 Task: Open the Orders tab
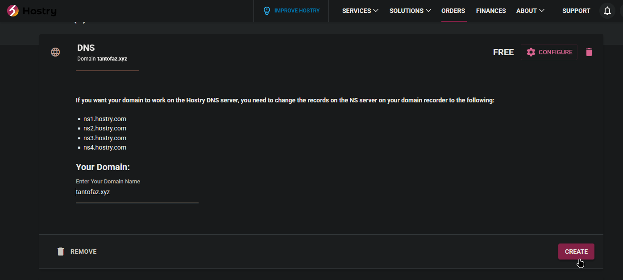[453, 11]
